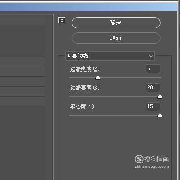Click the 平滑度 slider handle
The height and width of the screenshot is (180, 180).
[x=160, y=115]
